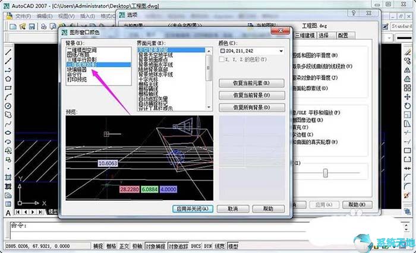This screenshot has width=416, height=253.
Task: Switch to the 配置 tab
Action: tap(343, 36)
